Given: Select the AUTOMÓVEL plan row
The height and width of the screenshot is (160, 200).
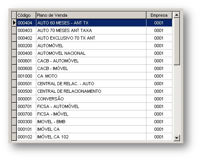Looking at the screenshot, I should 94,46.
